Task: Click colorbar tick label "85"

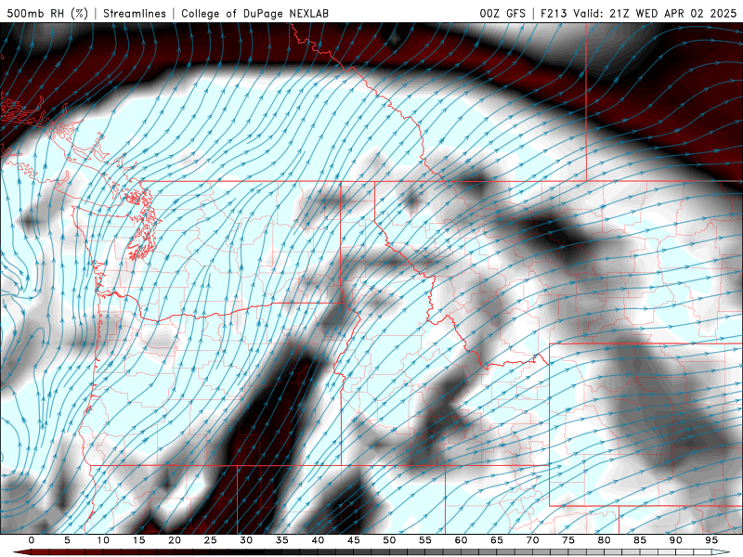Action: click(640, 540)
